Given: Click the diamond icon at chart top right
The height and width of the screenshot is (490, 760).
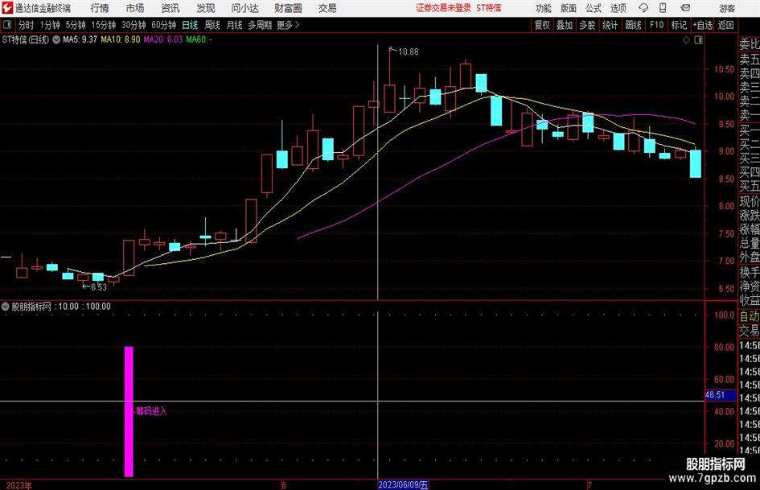Looking at the screenshot, I should point(686,40).
